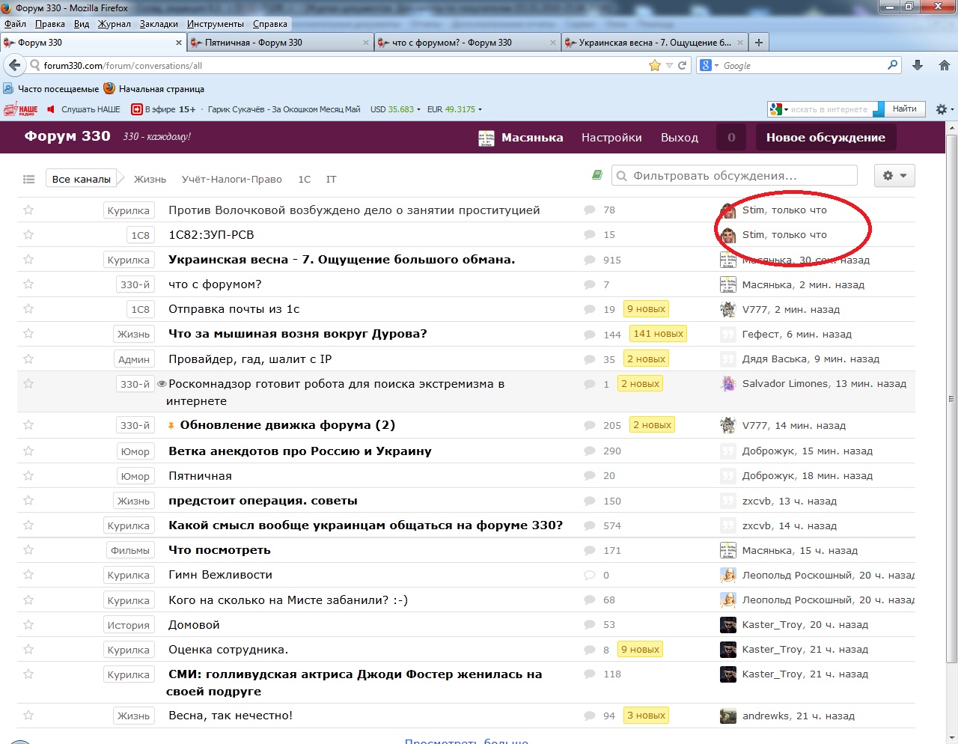Screen dimensions: 958x744
Task: Star the Ветка анекдотов thread
Action: pos(28,451)
